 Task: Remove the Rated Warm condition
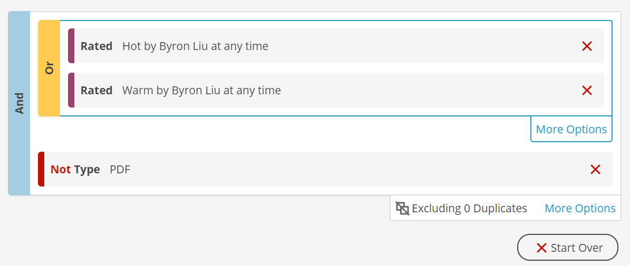[x=587, y=90]
